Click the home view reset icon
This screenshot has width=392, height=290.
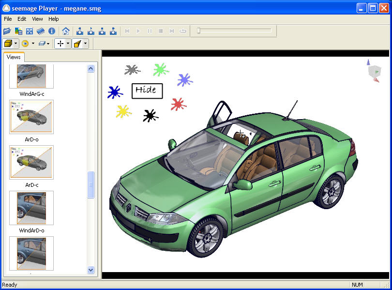(x=66, y=31)
